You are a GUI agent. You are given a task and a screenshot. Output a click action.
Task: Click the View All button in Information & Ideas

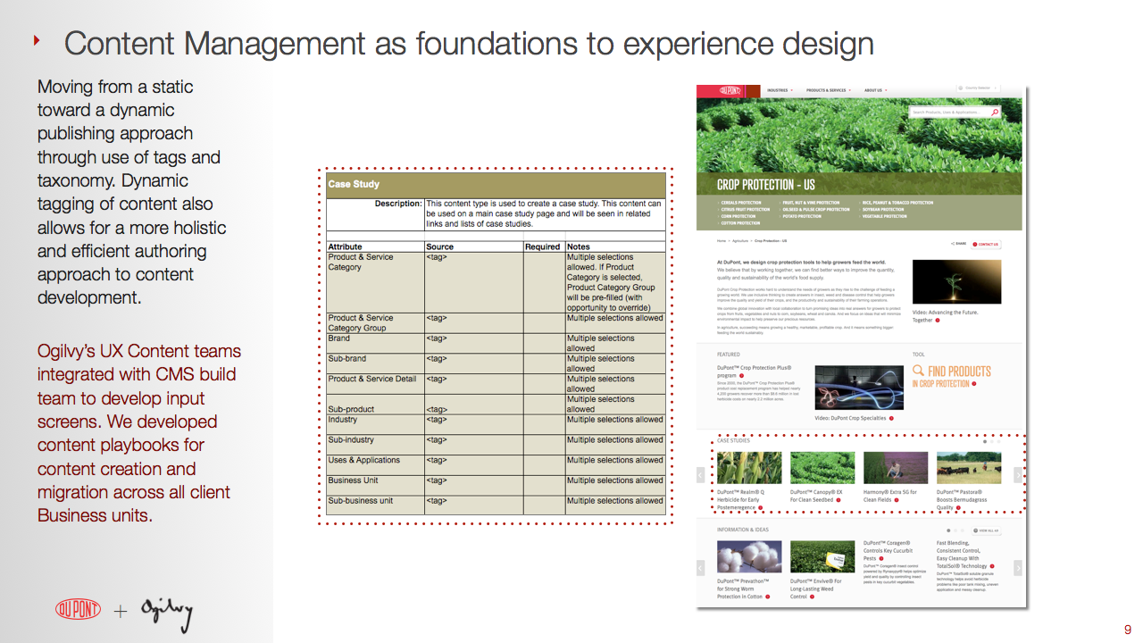(x=987, y=530)
